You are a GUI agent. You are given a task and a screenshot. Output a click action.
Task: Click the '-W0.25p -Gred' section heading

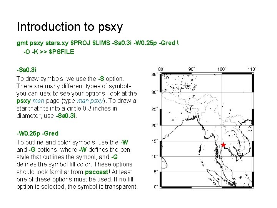37,133
